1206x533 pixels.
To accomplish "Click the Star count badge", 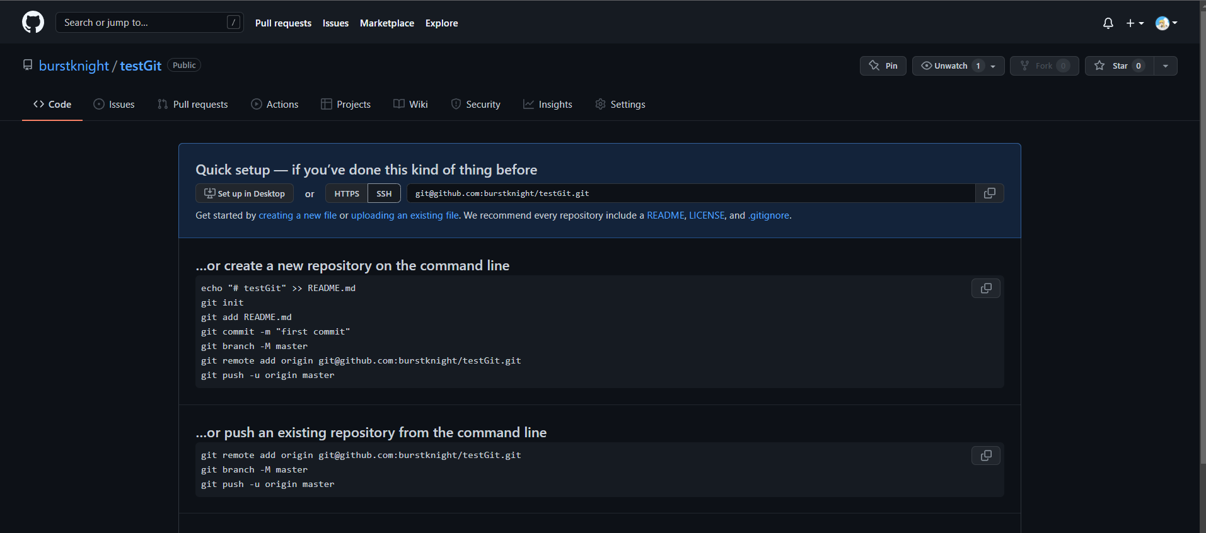I will [1138, 66].
